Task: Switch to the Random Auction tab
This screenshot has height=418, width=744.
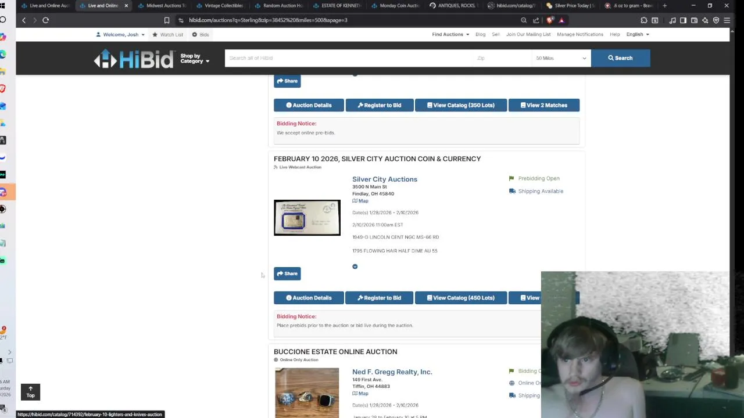Action: (278, 6)
